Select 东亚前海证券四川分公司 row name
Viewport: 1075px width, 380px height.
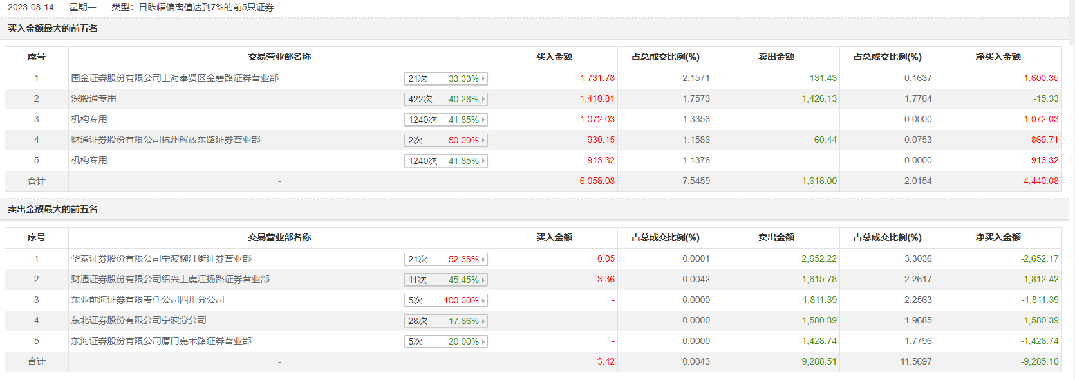(x=147, y=300)
